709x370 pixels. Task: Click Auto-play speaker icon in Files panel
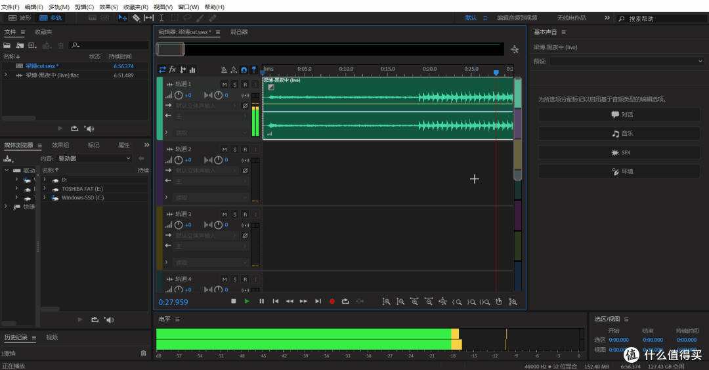click(89, 129)
